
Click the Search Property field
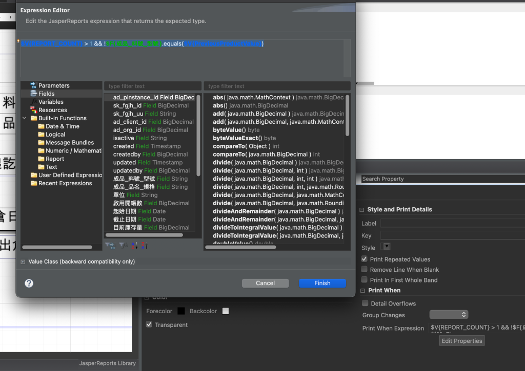point(441,179)
